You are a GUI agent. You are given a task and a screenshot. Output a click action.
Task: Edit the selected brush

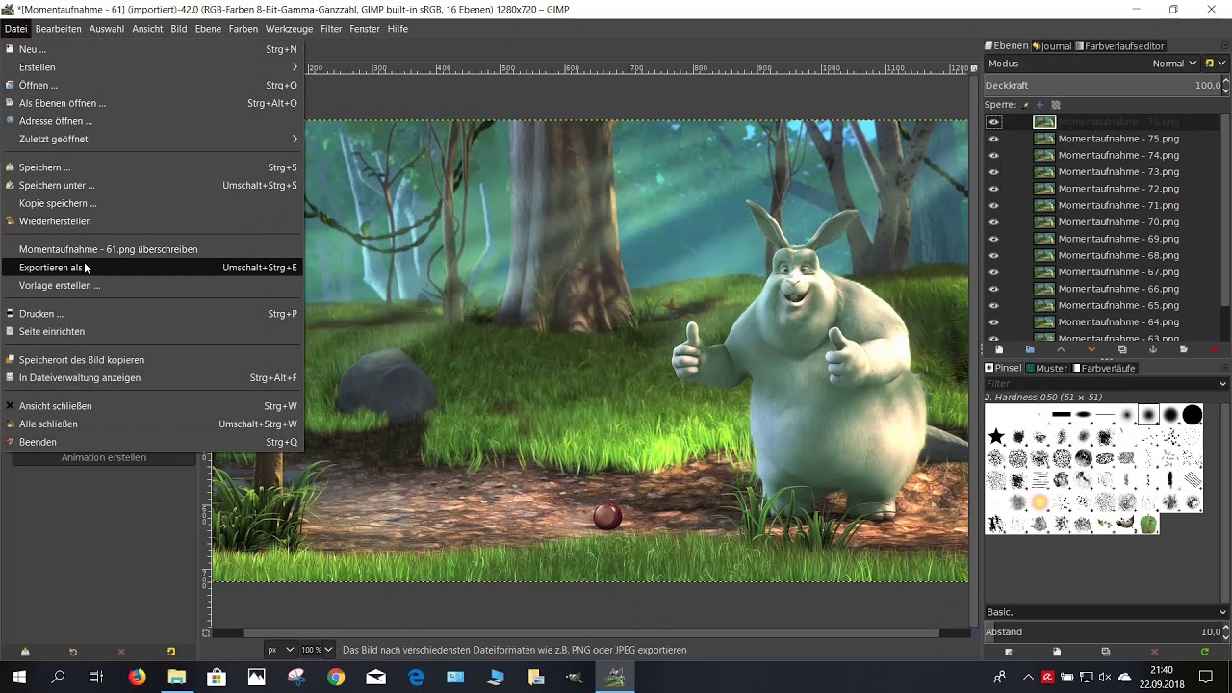1008,652
